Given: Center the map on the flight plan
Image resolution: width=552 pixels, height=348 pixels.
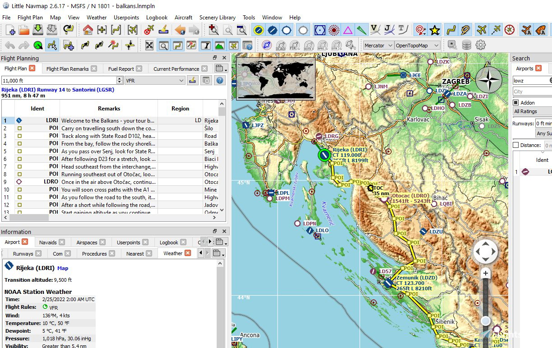Looking at the screenshot, I should [x=116, y=30].
